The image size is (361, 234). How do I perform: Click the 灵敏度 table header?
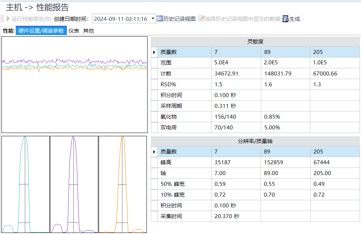tap(255, 42)
